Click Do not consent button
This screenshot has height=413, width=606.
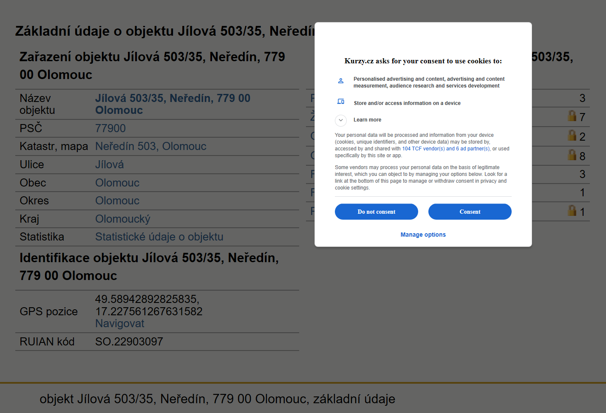[x=377, y=212]
